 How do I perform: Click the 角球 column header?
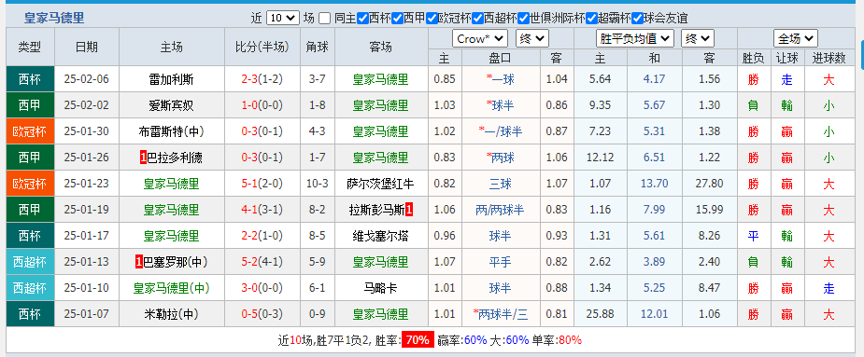[x=318, y=47]
